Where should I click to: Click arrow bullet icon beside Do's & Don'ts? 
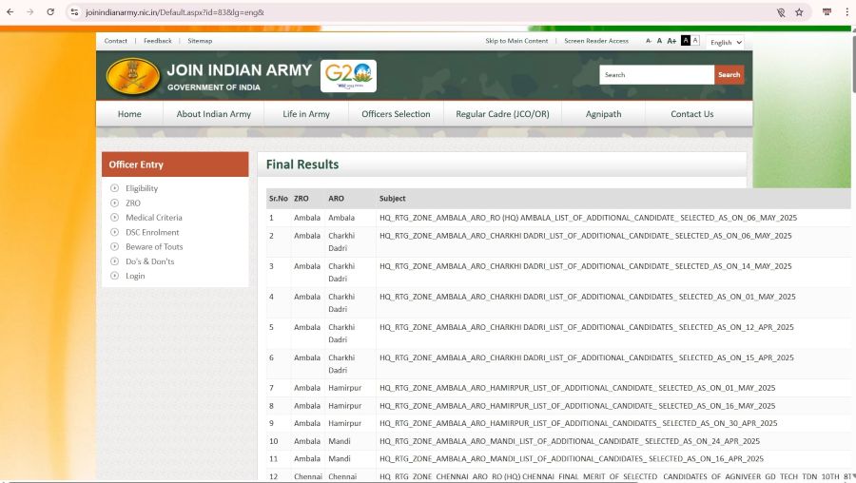pyautogui.click(x=115, y=261)
